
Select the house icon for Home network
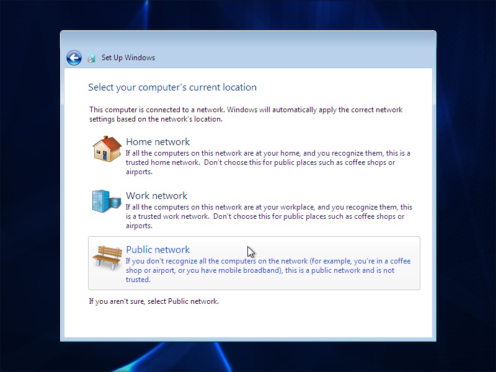[107, 149]
